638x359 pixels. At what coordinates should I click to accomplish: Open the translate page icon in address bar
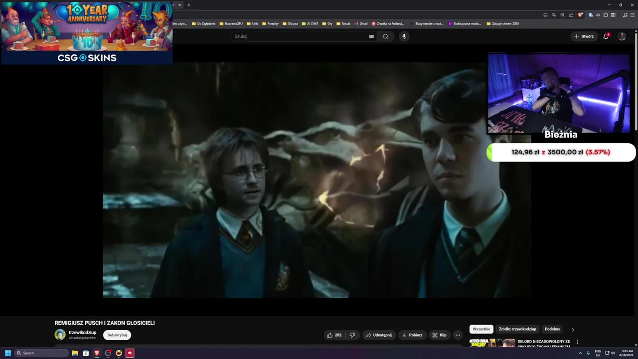(554, 15)
